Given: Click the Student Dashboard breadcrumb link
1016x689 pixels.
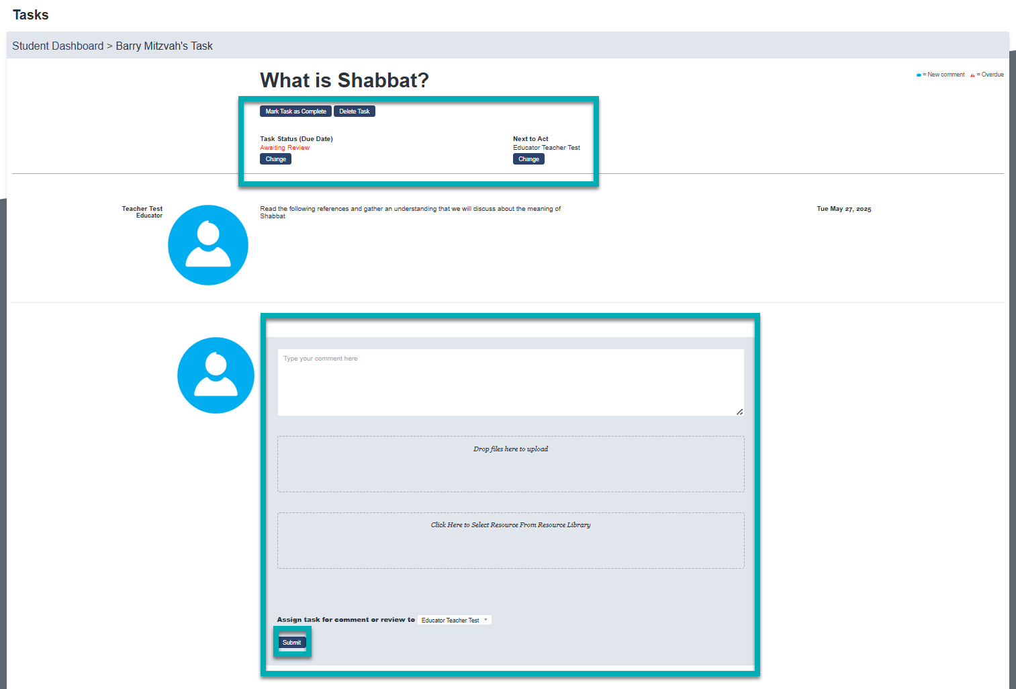Looking at the screenshot, I should 58,46.
